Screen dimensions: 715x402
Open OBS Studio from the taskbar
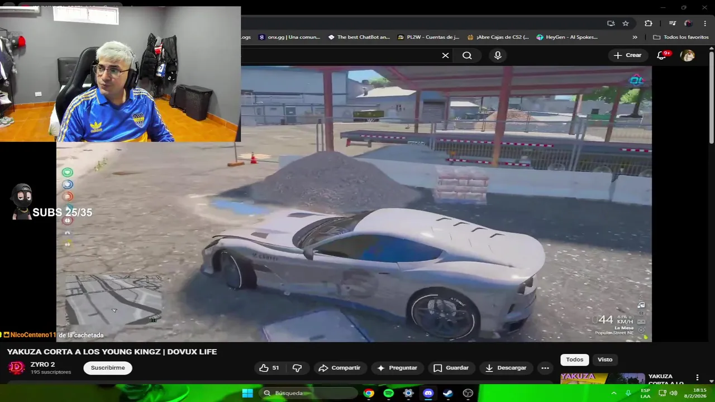point(468,393)
